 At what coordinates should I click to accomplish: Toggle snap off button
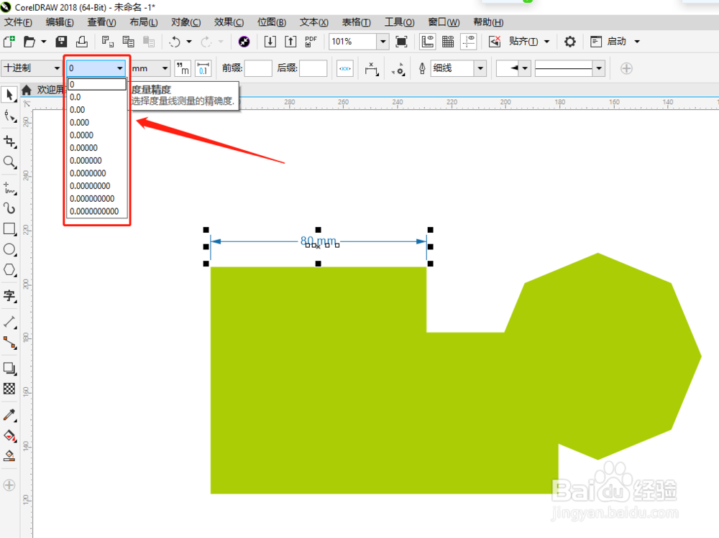tap(495, 42)
